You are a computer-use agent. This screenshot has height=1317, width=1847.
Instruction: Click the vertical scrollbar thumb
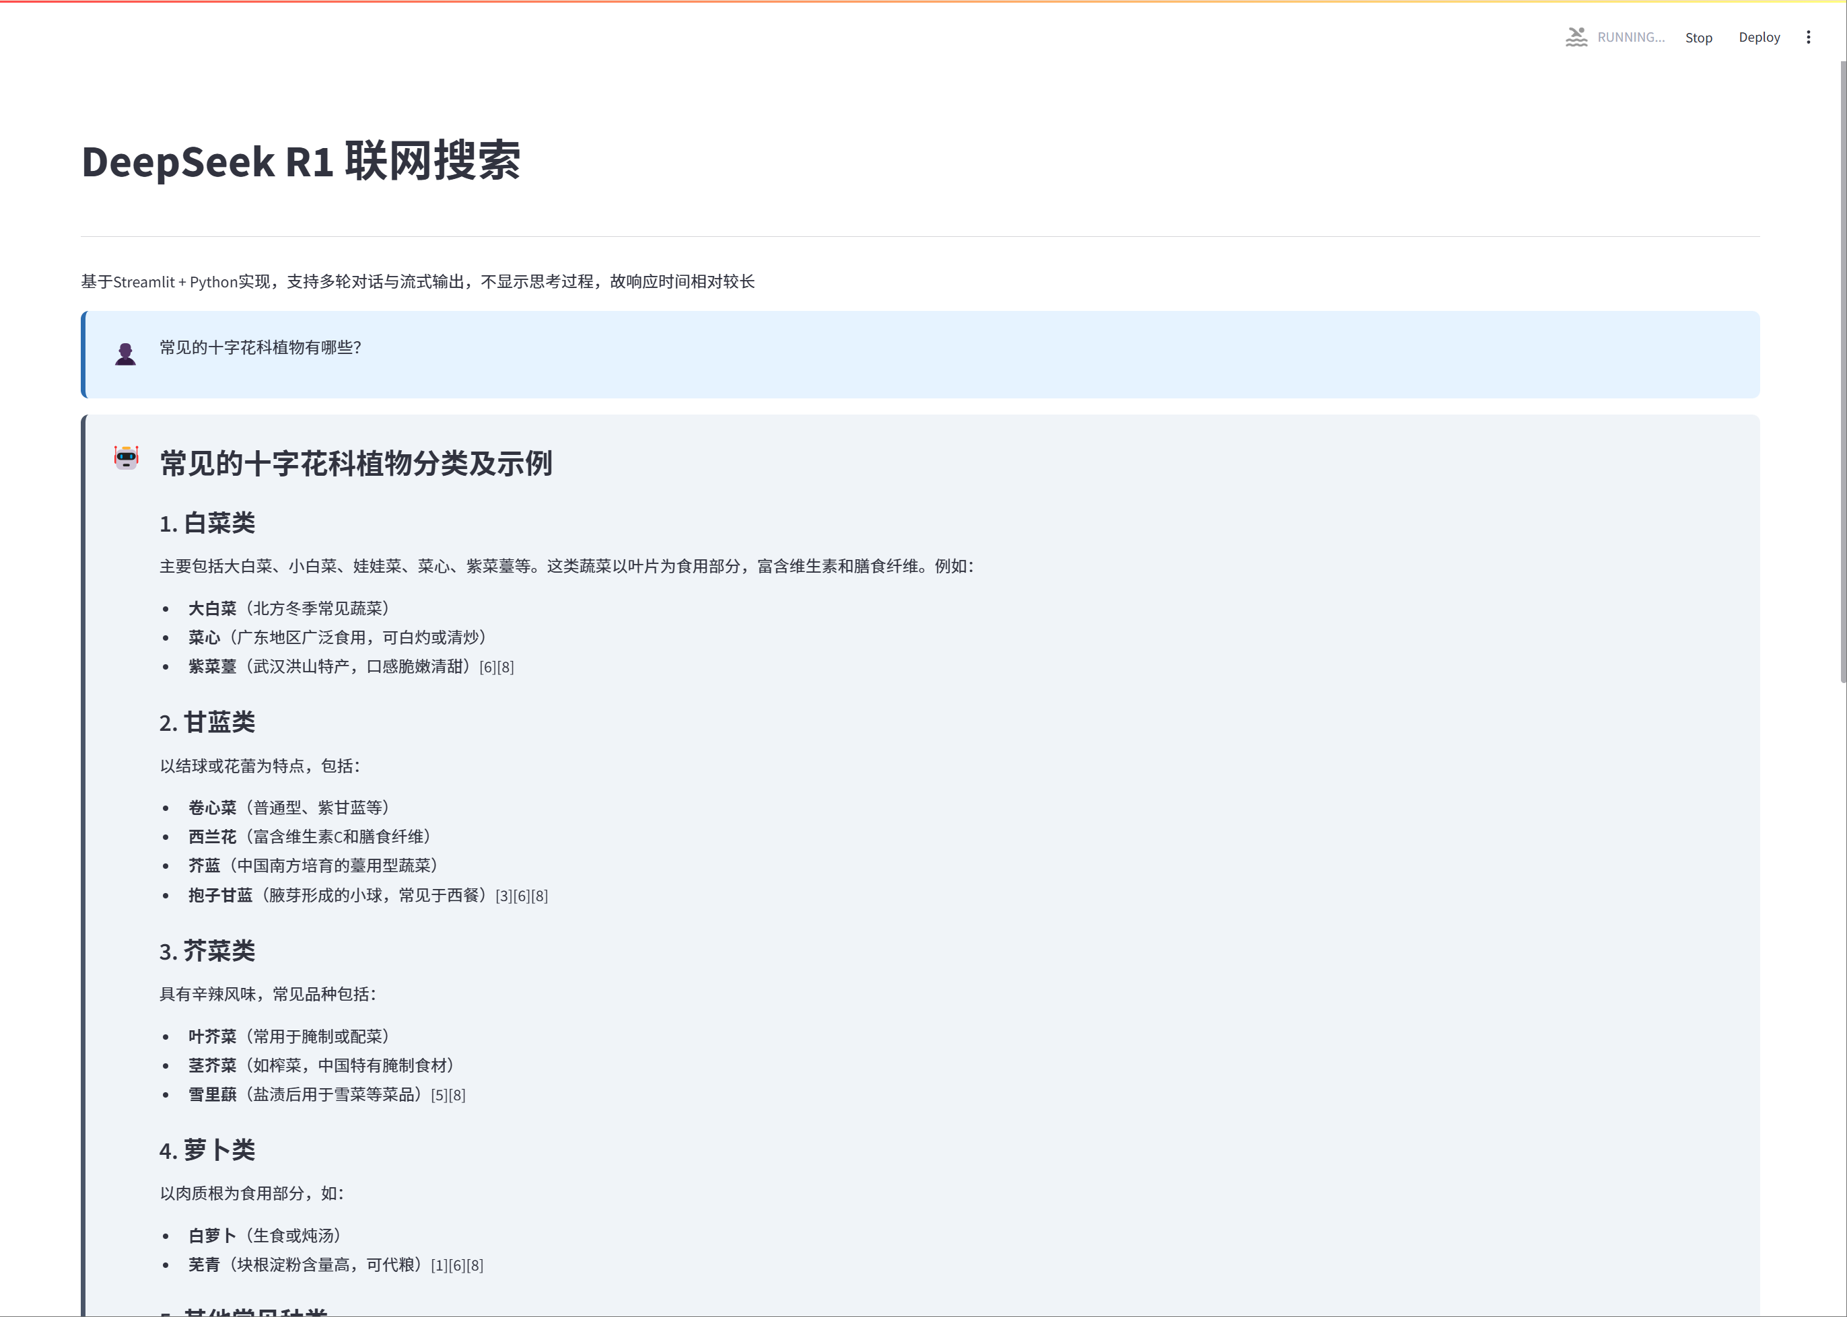(1842, 373)
